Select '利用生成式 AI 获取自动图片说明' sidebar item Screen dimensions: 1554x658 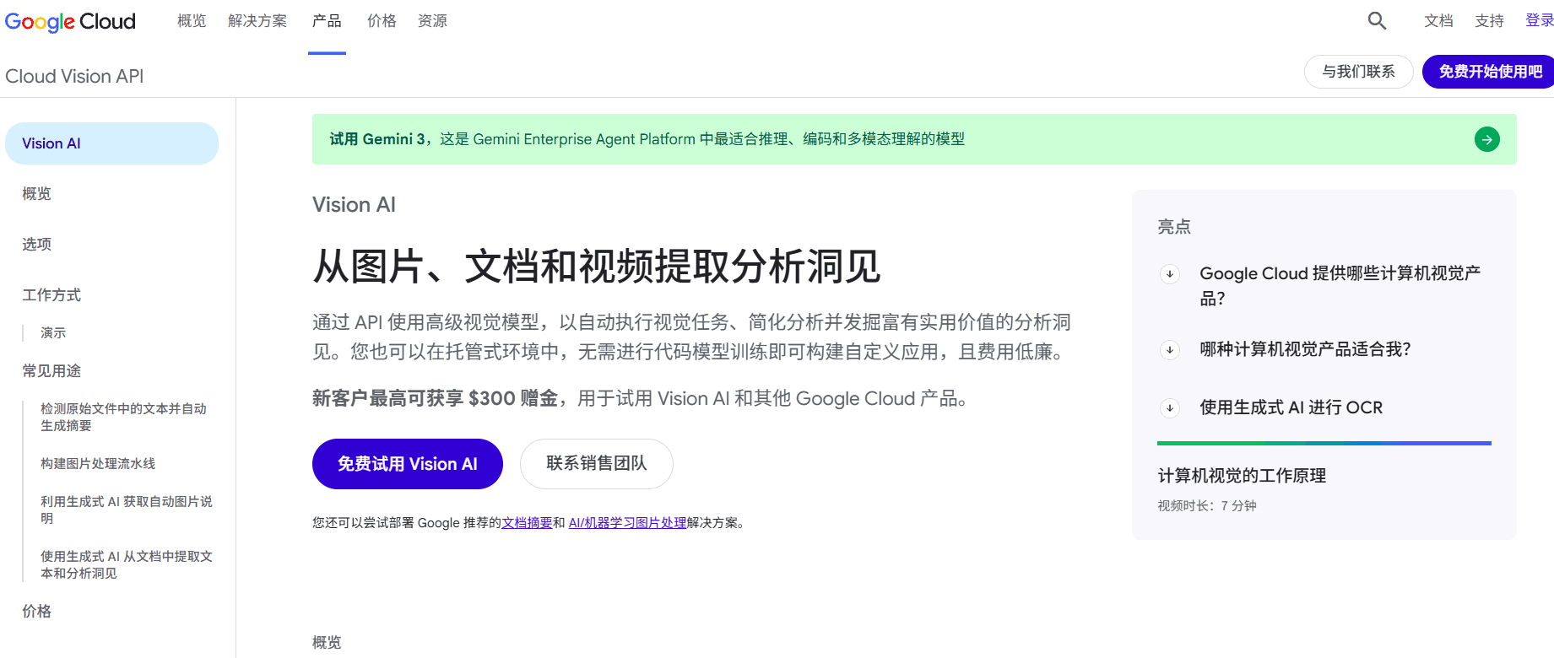(127, 510)
